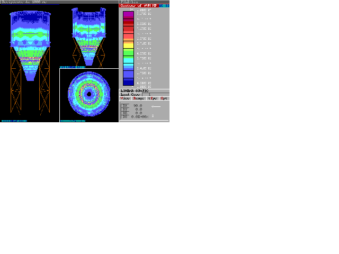Screen dimensions: 339x254
Task: Open the Range menu
Action: coord(138,98)
